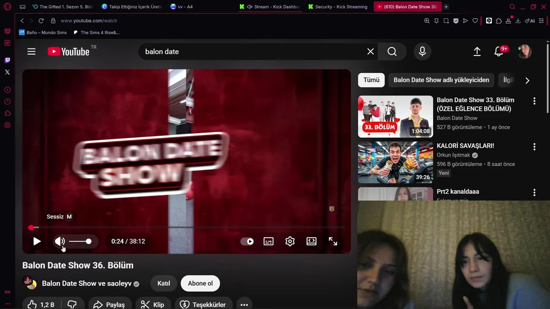Open YouTube notifications bell
Viewport: 550px width, 309px height.
[499, 51]
